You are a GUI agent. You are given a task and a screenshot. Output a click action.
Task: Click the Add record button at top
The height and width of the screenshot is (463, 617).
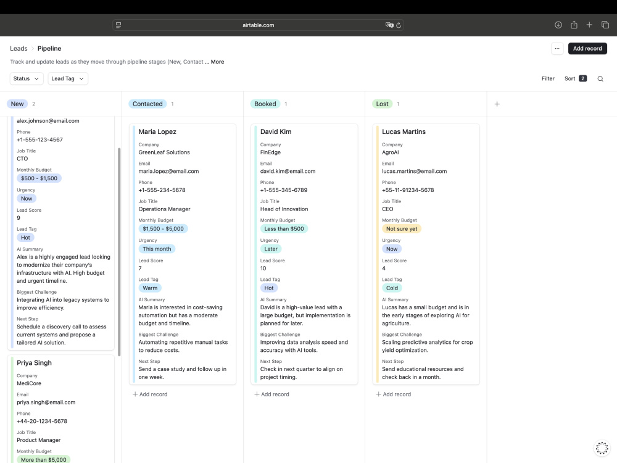pos(587,48)
